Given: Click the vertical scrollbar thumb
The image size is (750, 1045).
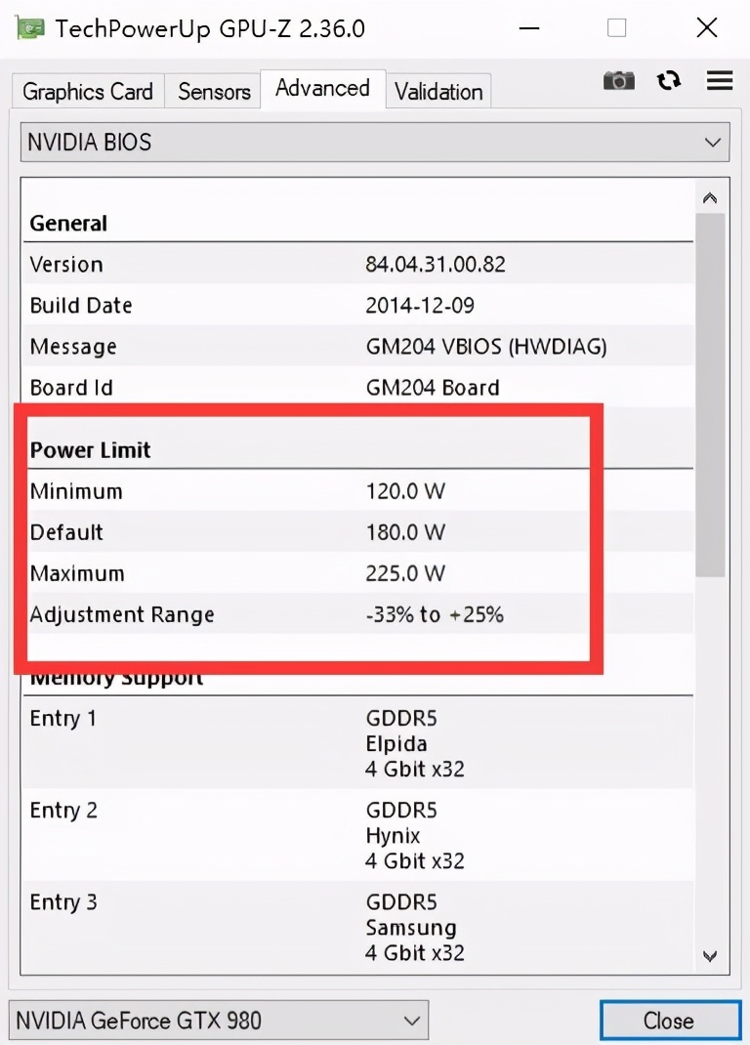Looking at the screenshot, I should [710, 395].
